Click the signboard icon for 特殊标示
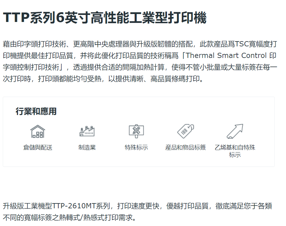Image resolution: width=286 pixels, height=226 pixels. point(136,131)
